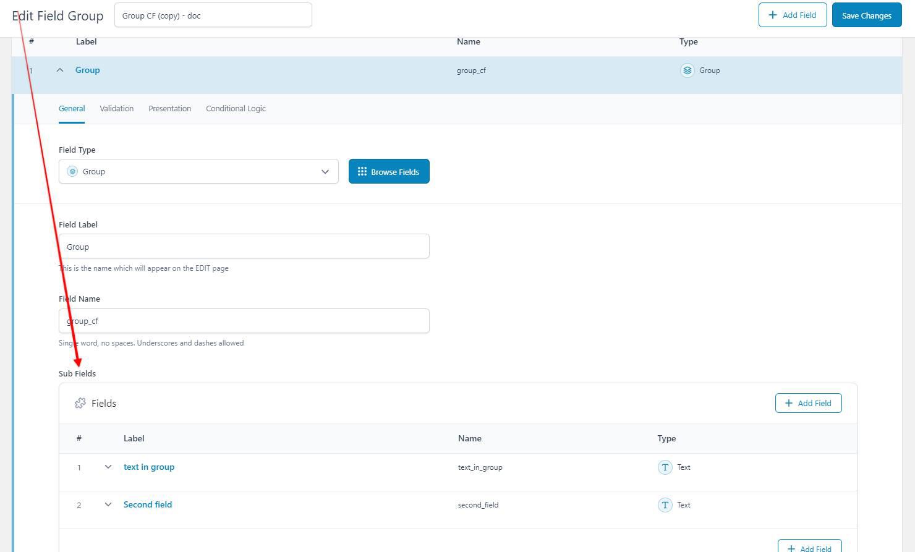Click the Field Name input containing group_cf
This screenshot has width=915, height=552.
[244, 321]
